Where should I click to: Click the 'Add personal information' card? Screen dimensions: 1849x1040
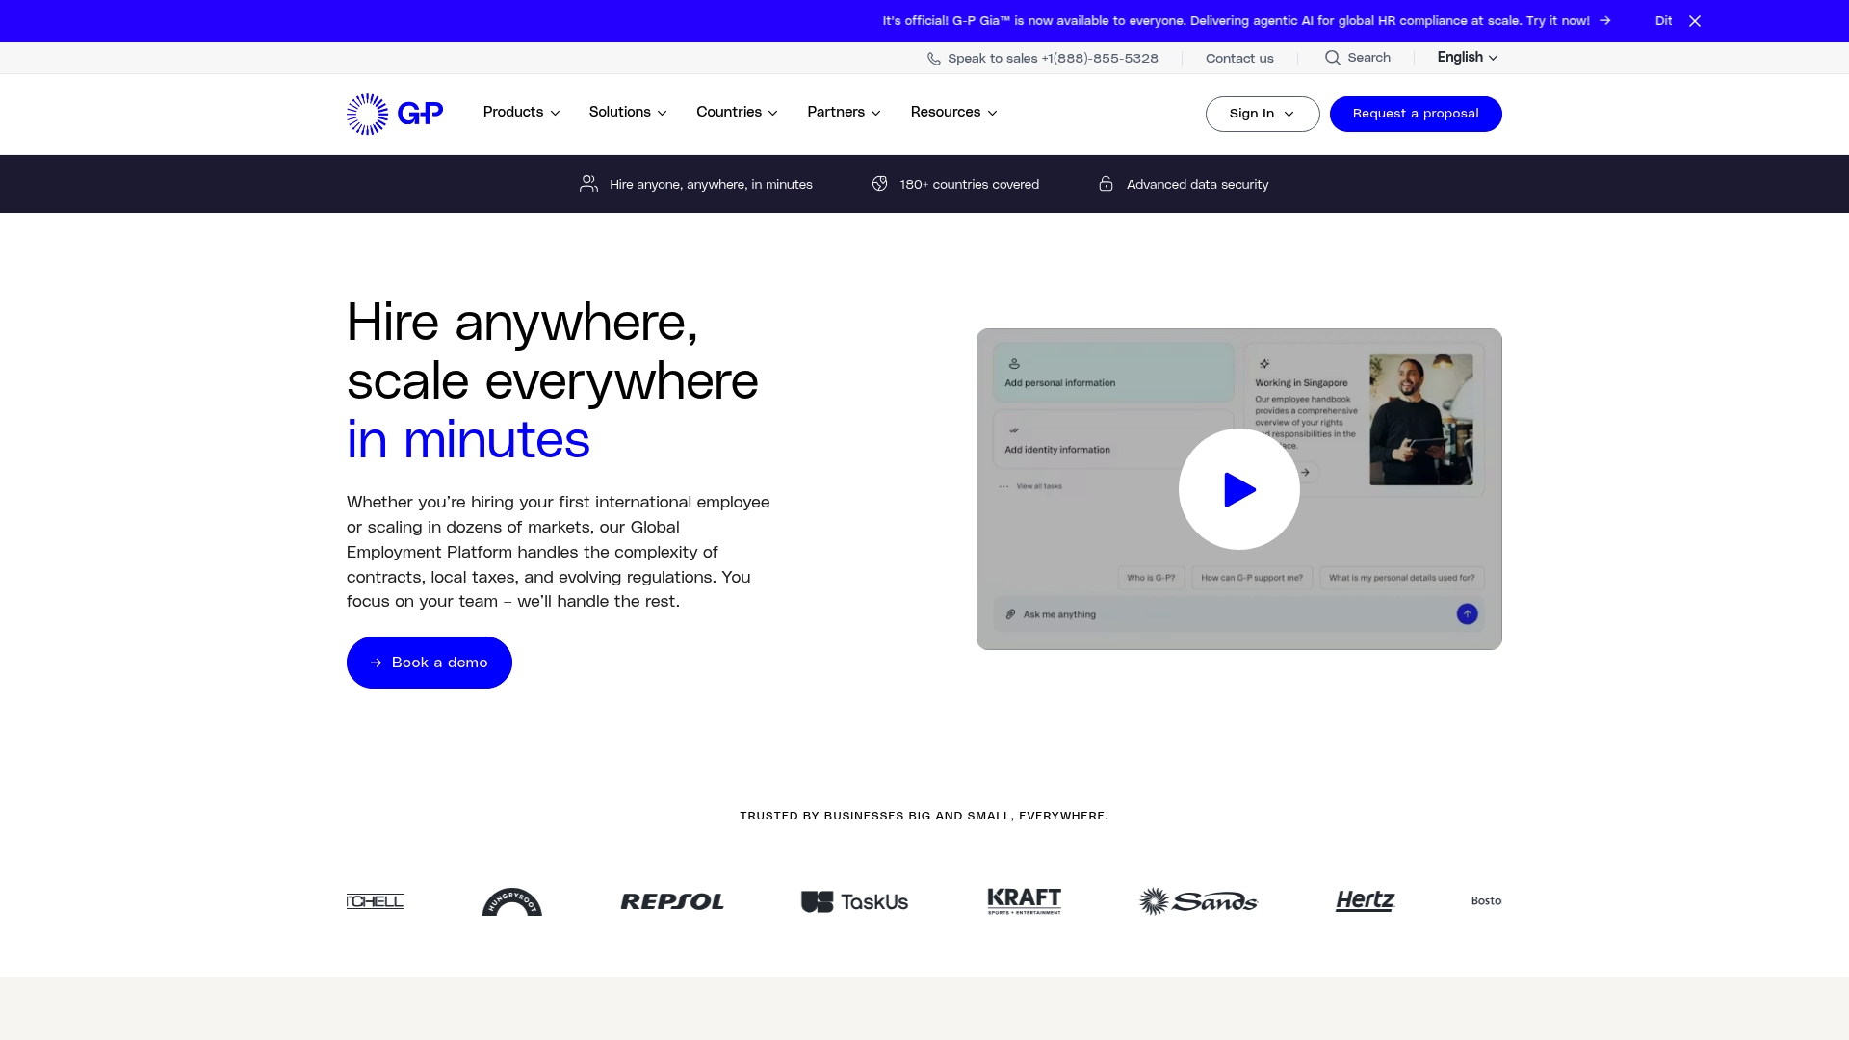pos(1113,373)
